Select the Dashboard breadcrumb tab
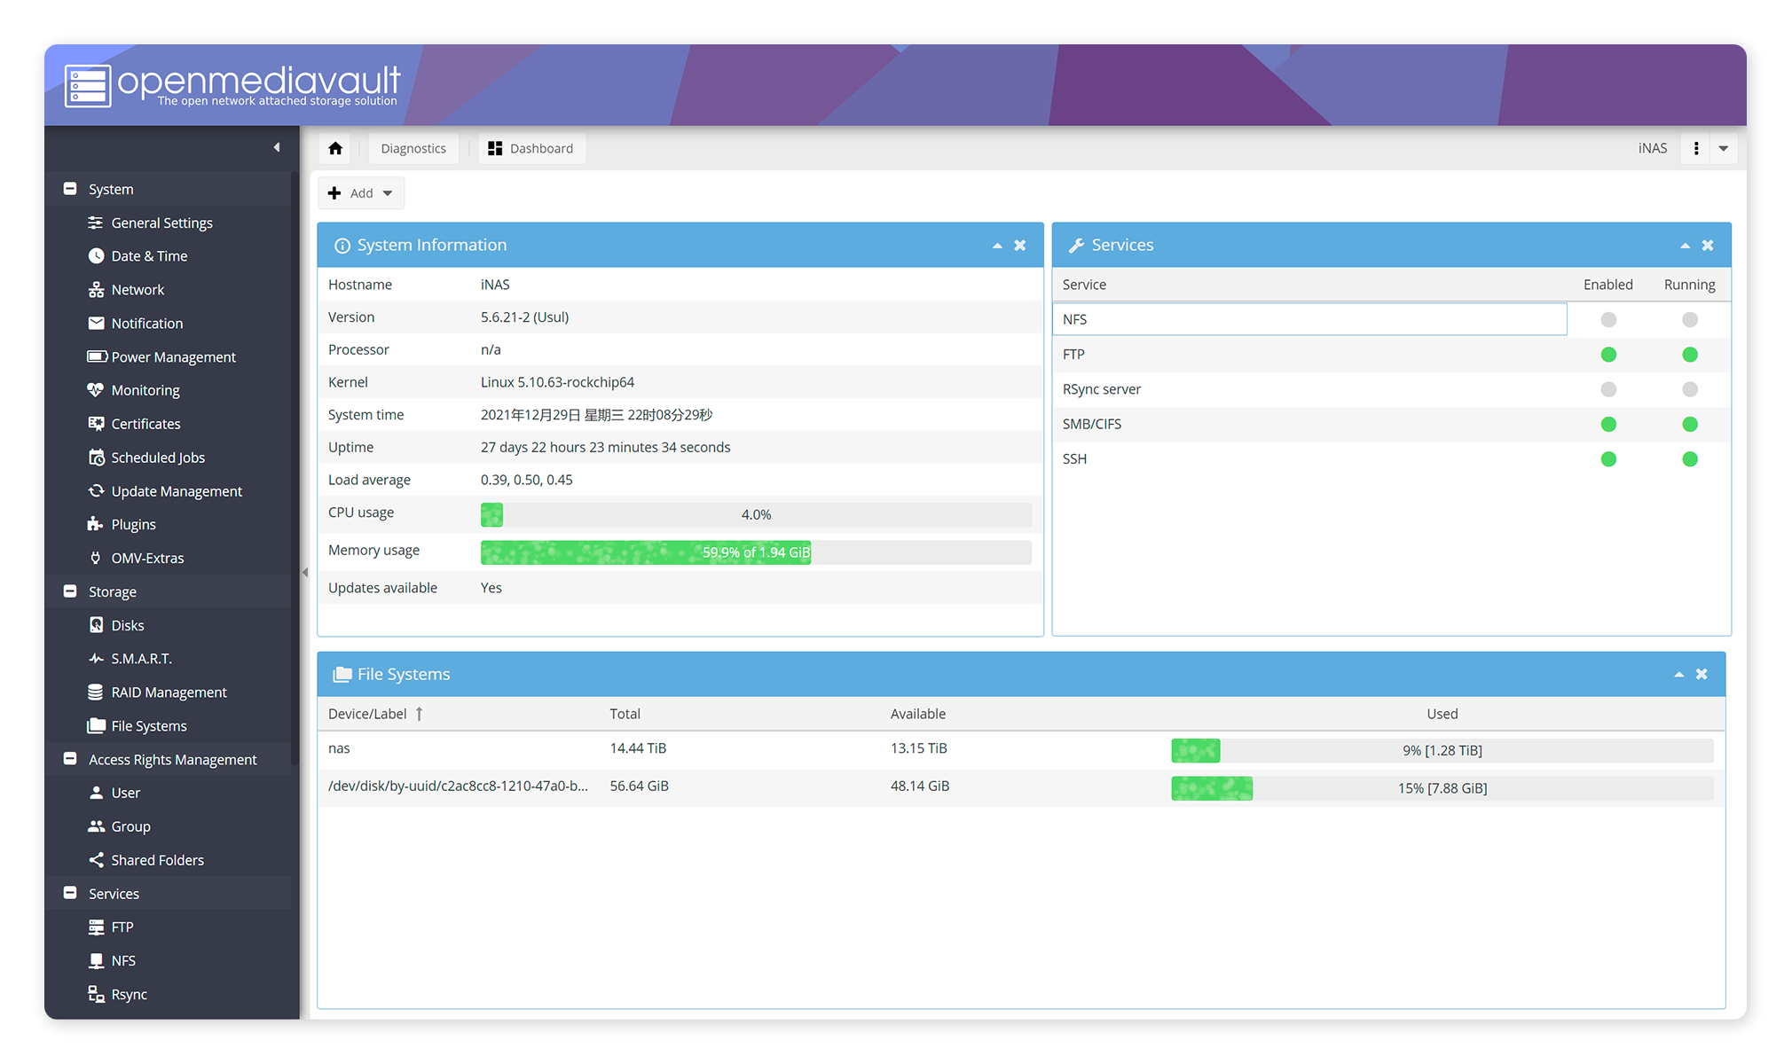This screenshot has height=1064, width=1792. [x=531, y=148]
